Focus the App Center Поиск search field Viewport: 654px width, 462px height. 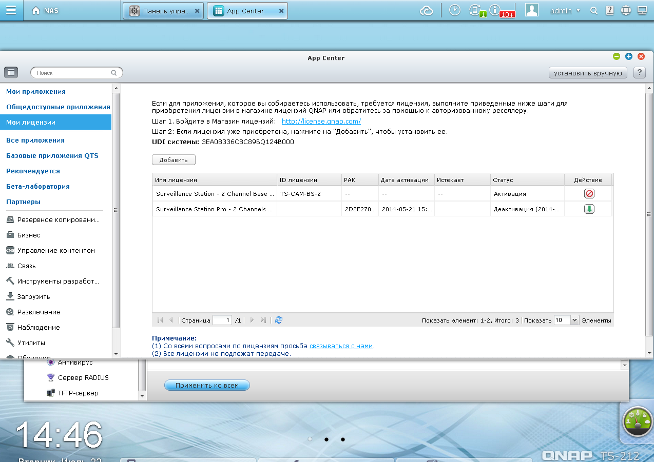pyautogui.click(x=77, y=73)
